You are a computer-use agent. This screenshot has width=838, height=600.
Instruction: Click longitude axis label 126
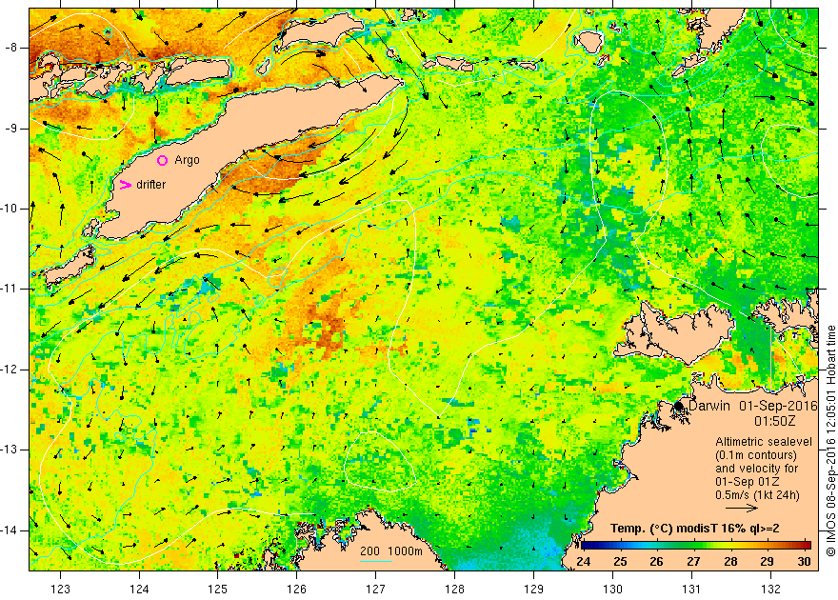[296, 590]
